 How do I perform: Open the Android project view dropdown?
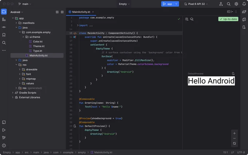tap(17, 12)
